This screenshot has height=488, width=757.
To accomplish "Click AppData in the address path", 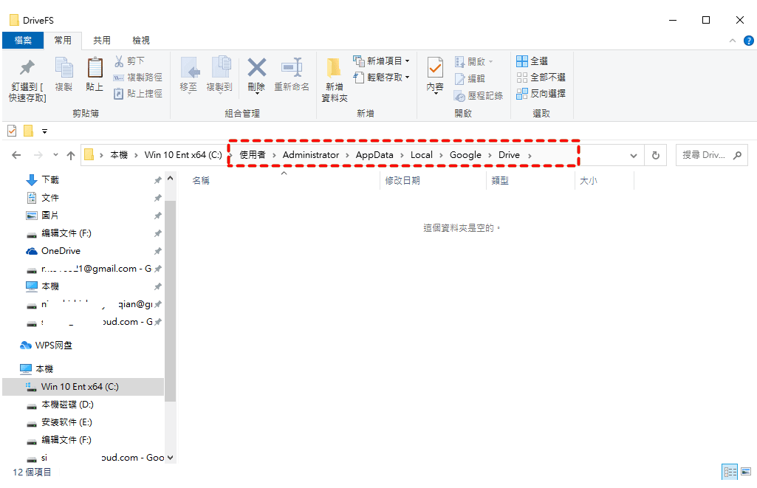I will coord(374,155).
